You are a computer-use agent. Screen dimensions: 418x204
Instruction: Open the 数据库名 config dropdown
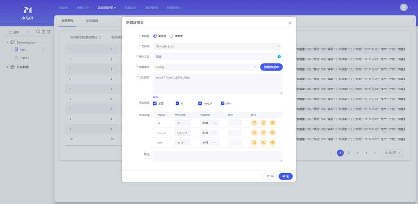[205, 67]
